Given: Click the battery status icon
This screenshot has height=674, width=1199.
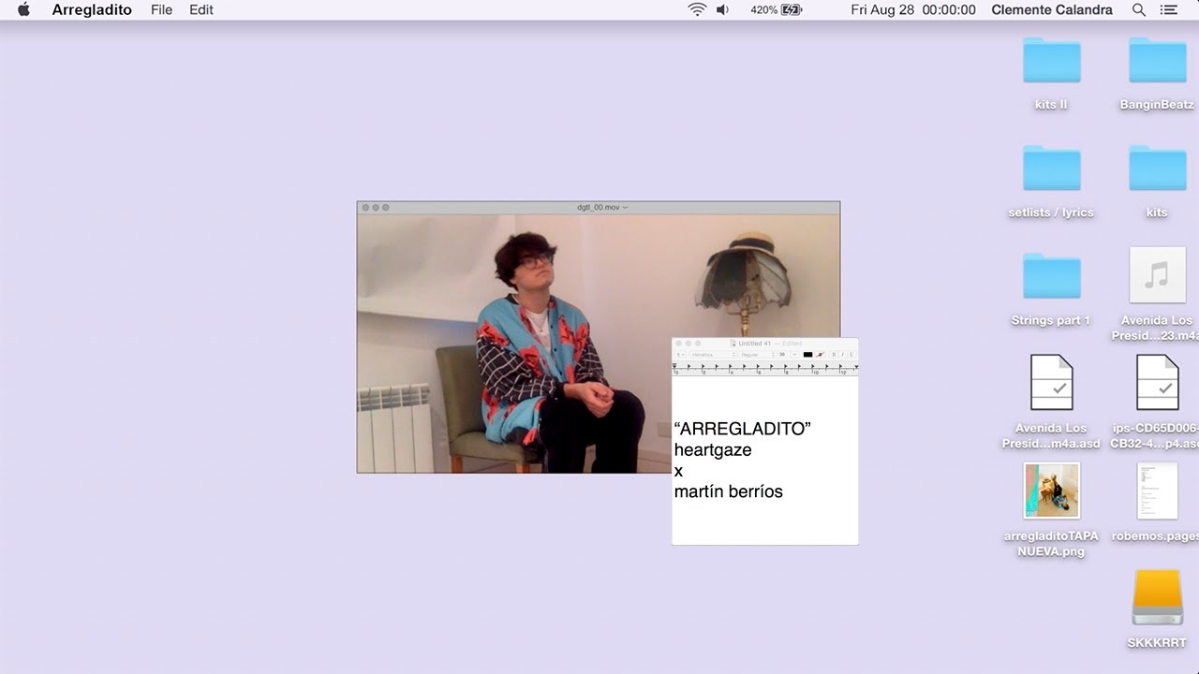Looking at the screenshot, I should [792, 9].
